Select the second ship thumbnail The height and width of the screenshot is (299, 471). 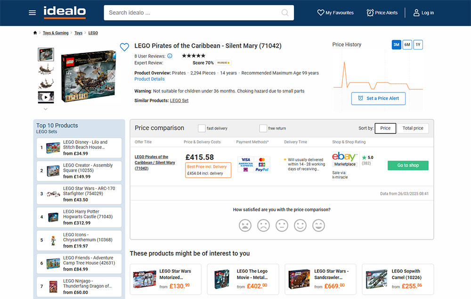tap(46, 69)
